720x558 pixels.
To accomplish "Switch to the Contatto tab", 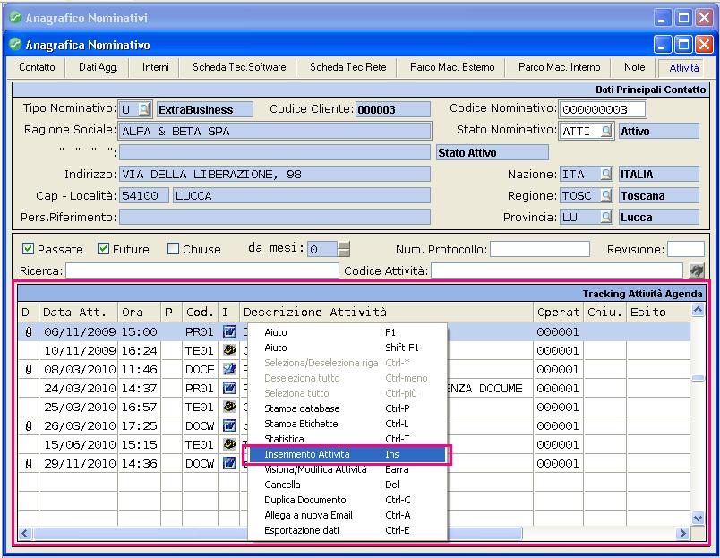I will (37, 67).
